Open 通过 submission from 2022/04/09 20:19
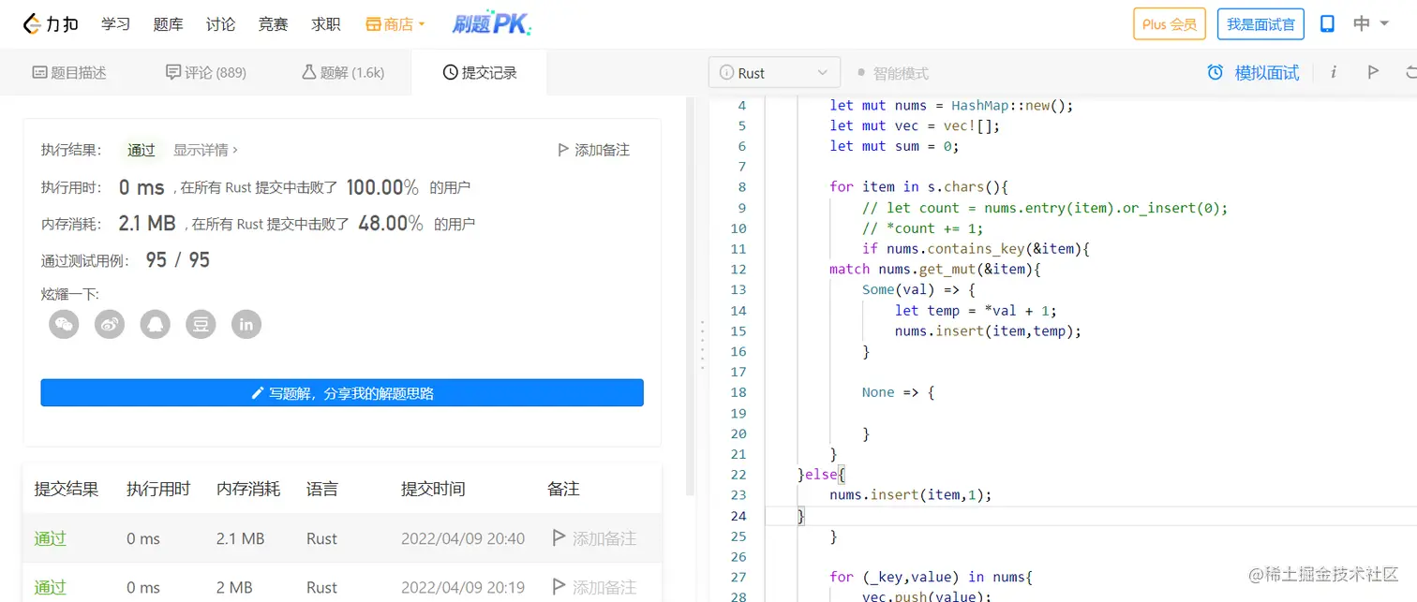The image size is (1417, 602). [51, 587]
